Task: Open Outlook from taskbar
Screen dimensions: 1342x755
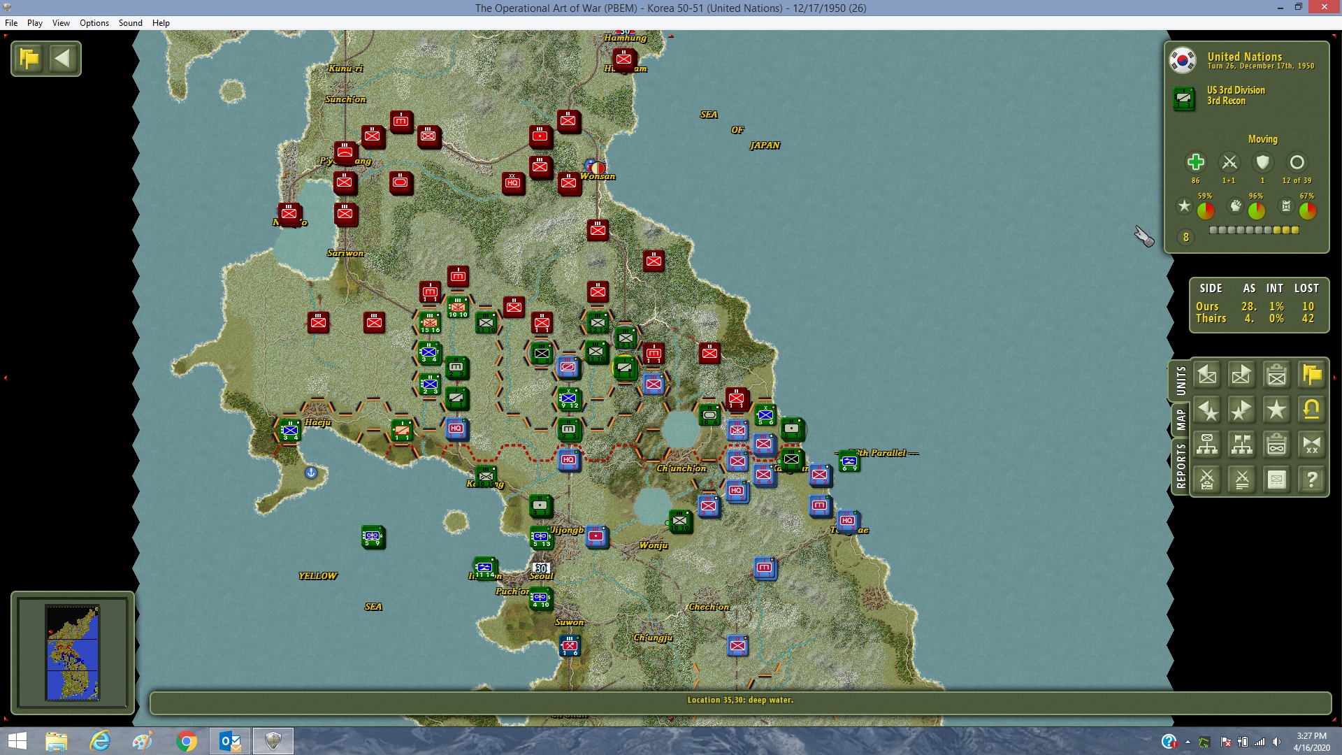Action: [x=230, y=741]
